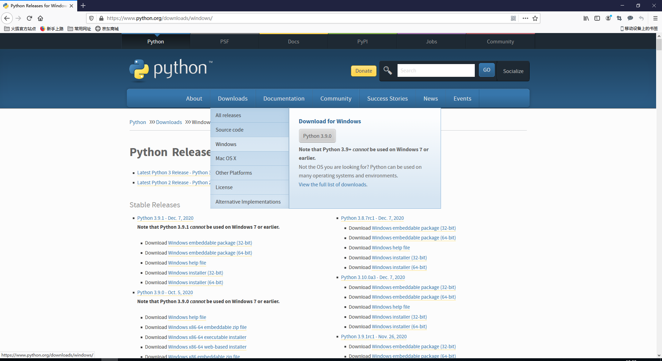Bookmark this page with the star icon
662x361 pixels.
pos(535,18)
